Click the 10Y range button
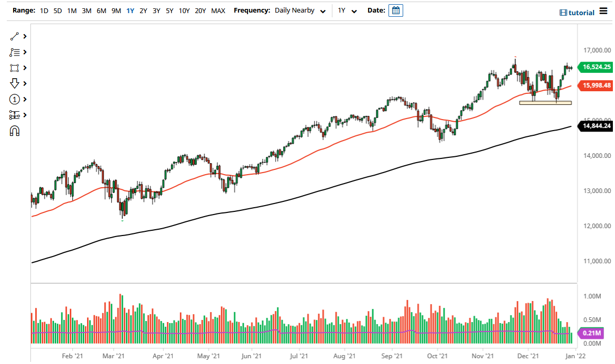The height and width of the screenshot is (364, 615). [x=184, y=10]
